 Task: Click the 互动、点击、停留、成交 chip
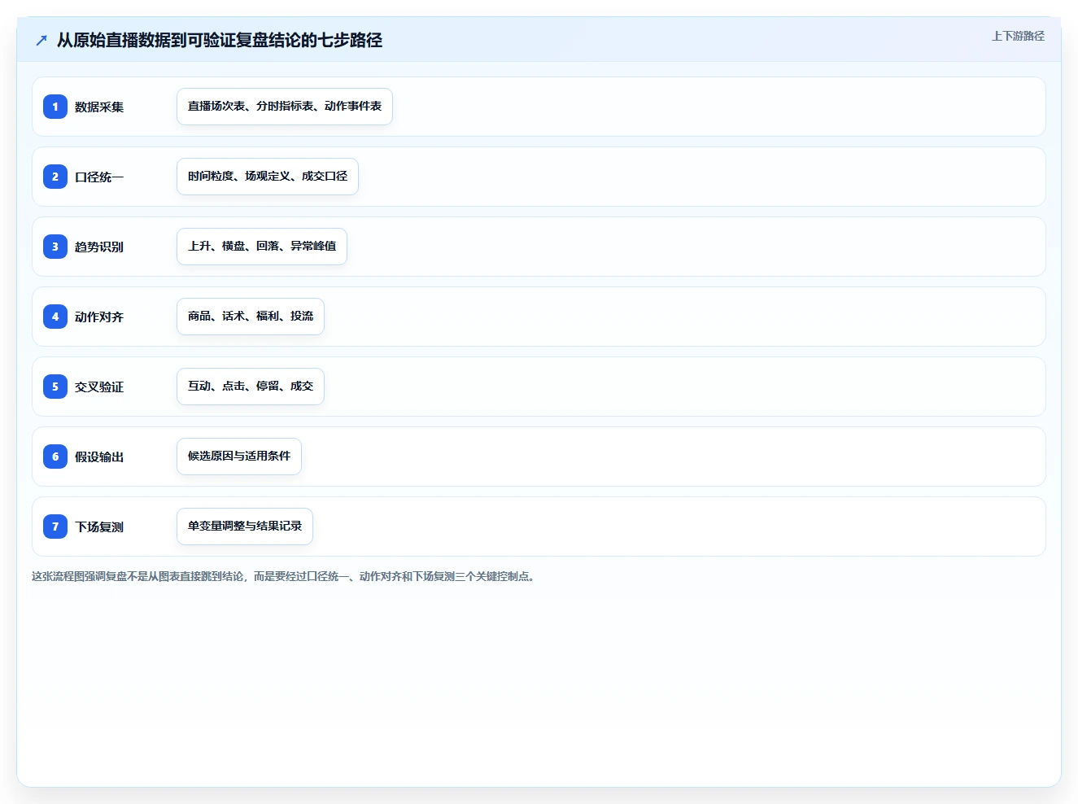point(251,387)
